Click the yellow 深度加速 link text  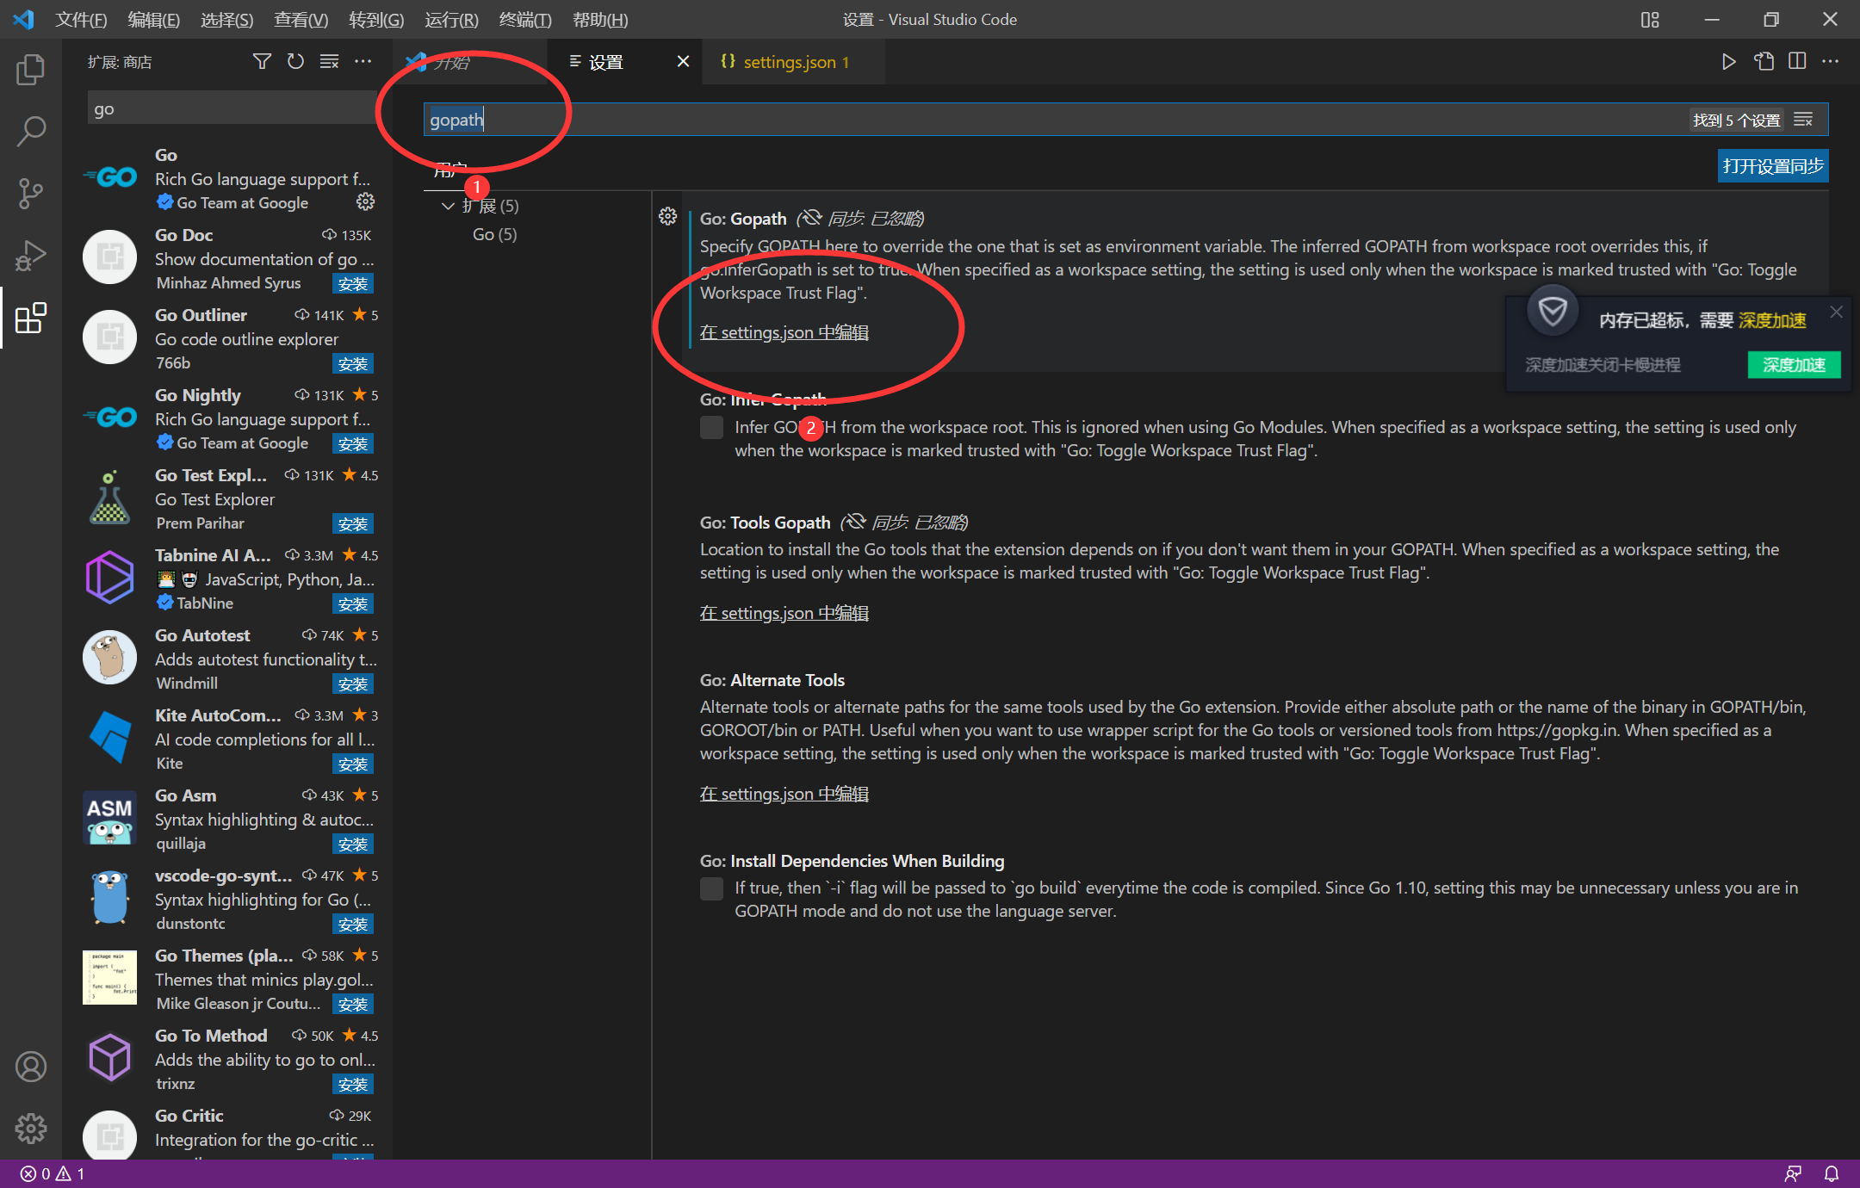tap(1772, 320)
